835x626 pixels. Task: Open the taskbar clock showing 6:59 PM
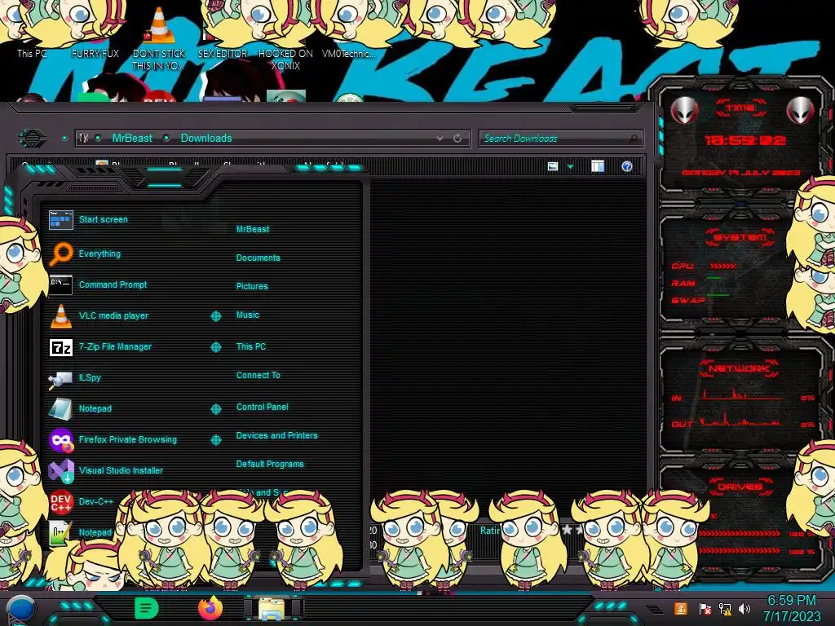point(791,608)
